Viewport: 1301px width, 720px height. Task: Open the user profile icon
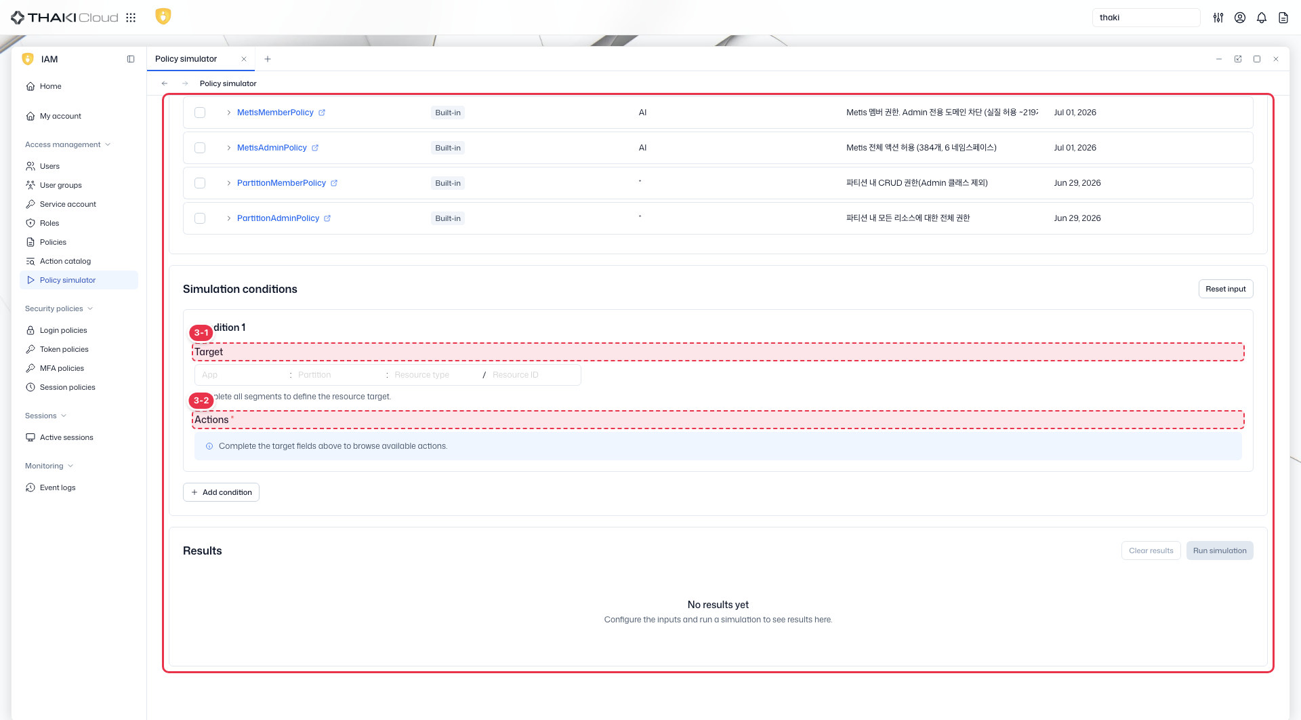click(1240, 18)
